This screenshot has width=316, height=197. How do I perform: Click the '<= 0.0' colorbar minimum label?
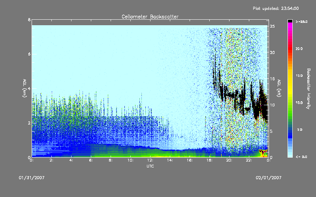pyautogui.click(x=301, y=157)
